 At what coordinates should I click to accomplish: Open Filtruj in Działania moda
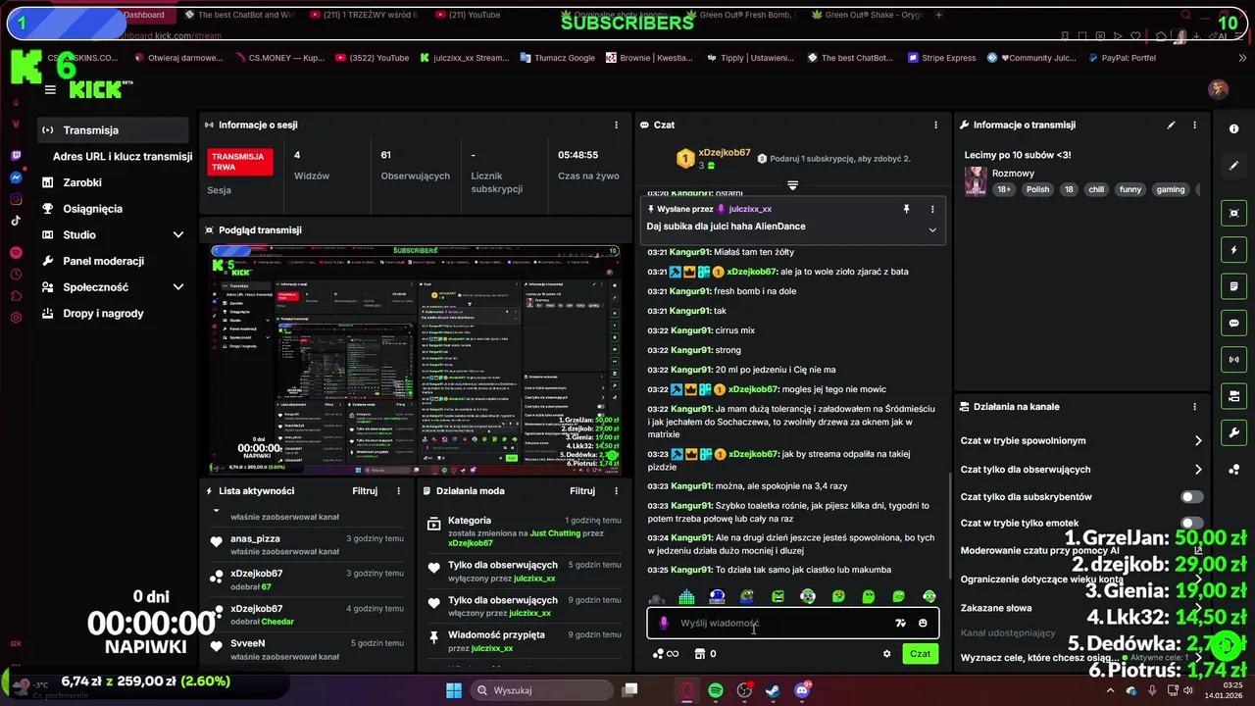pos(582,490)
